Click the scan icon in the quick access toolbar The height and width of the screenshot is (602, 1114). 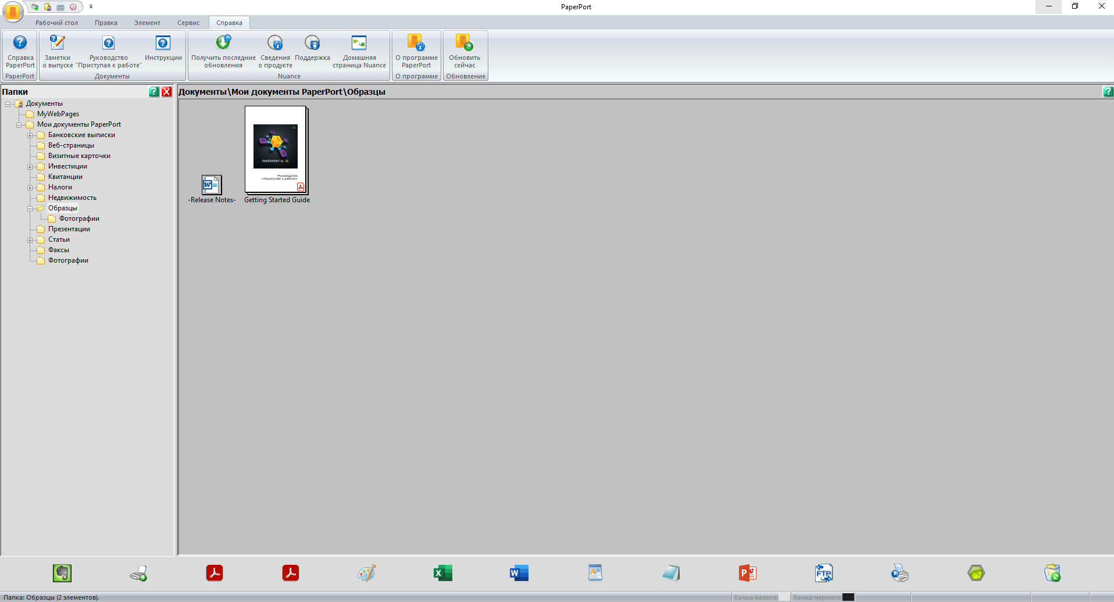(35, 7)
